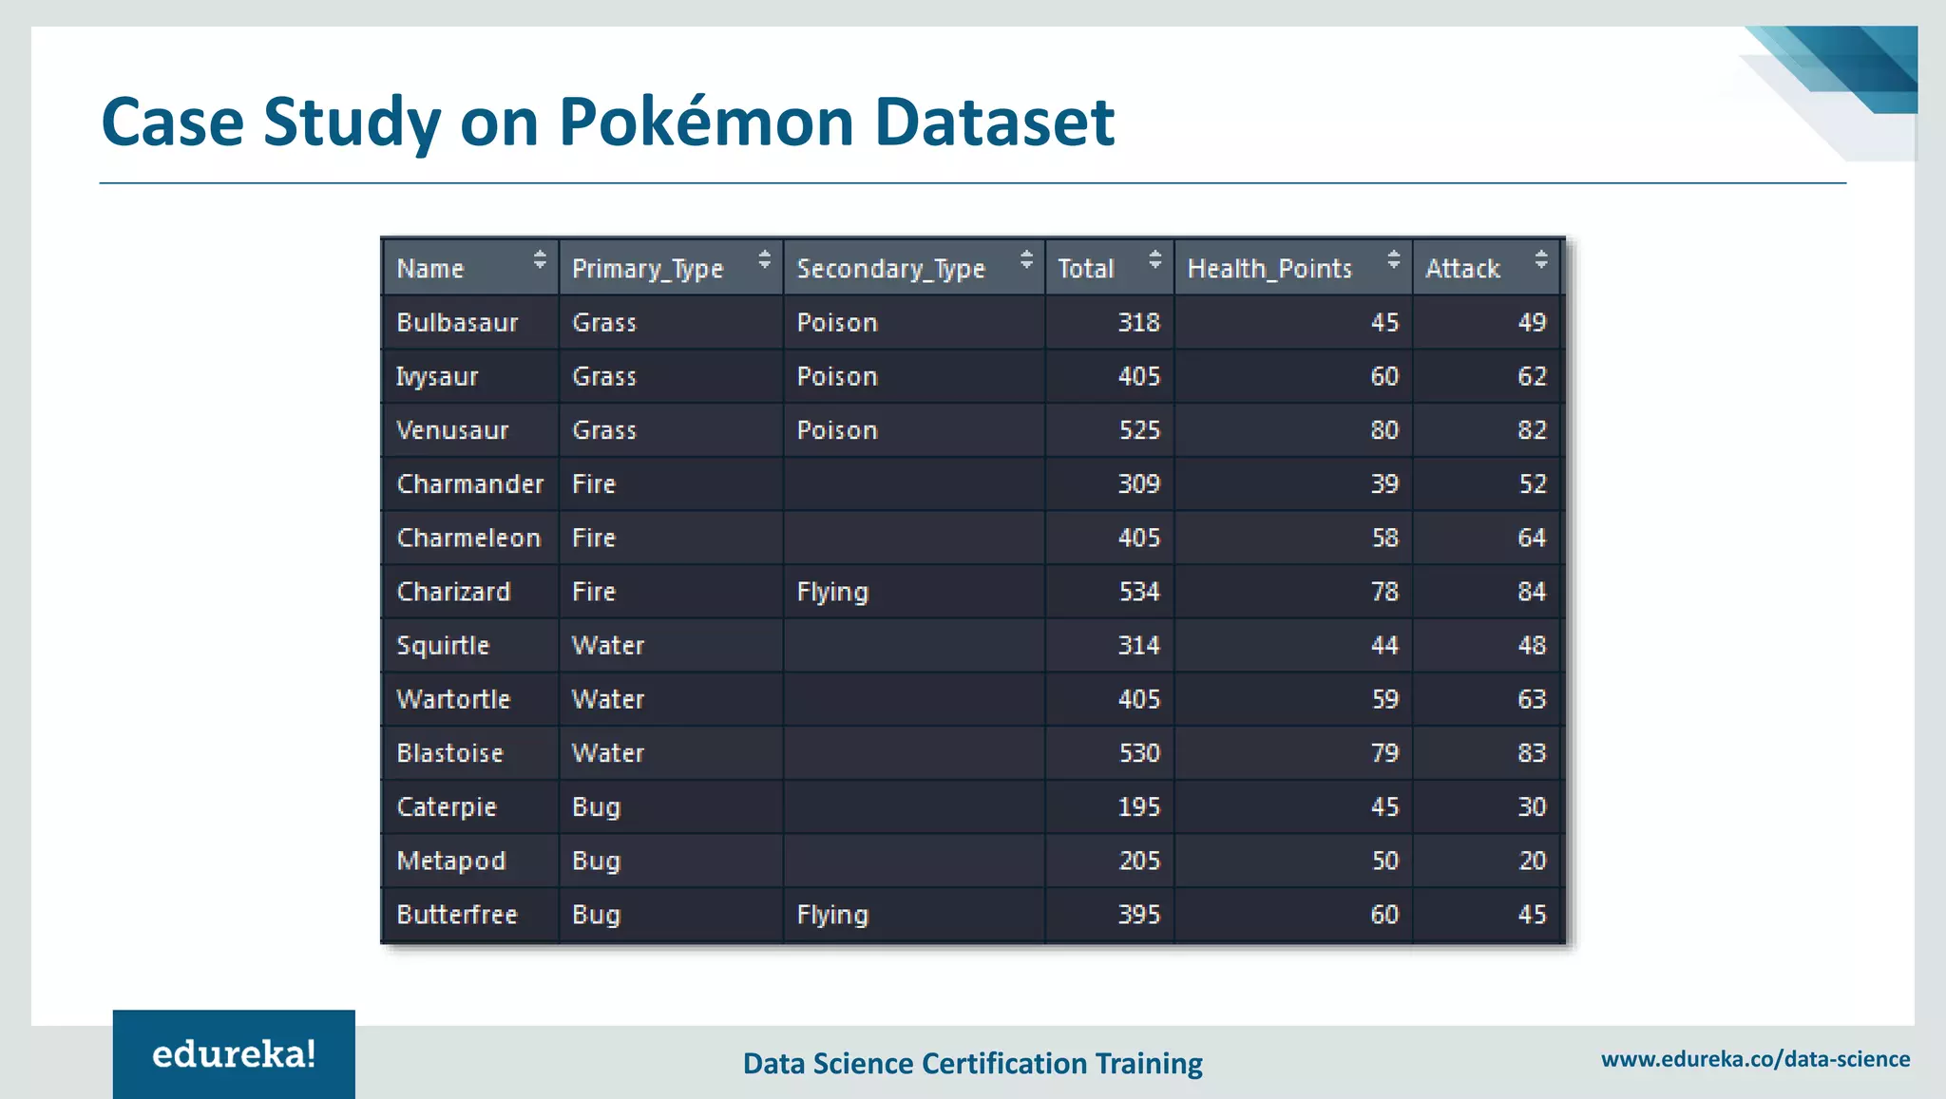The width and height of the screenshot is (1946, 1099).
Task: Click the Health_Points header label
Action: pyautogui.click(x=1269, y=269)
